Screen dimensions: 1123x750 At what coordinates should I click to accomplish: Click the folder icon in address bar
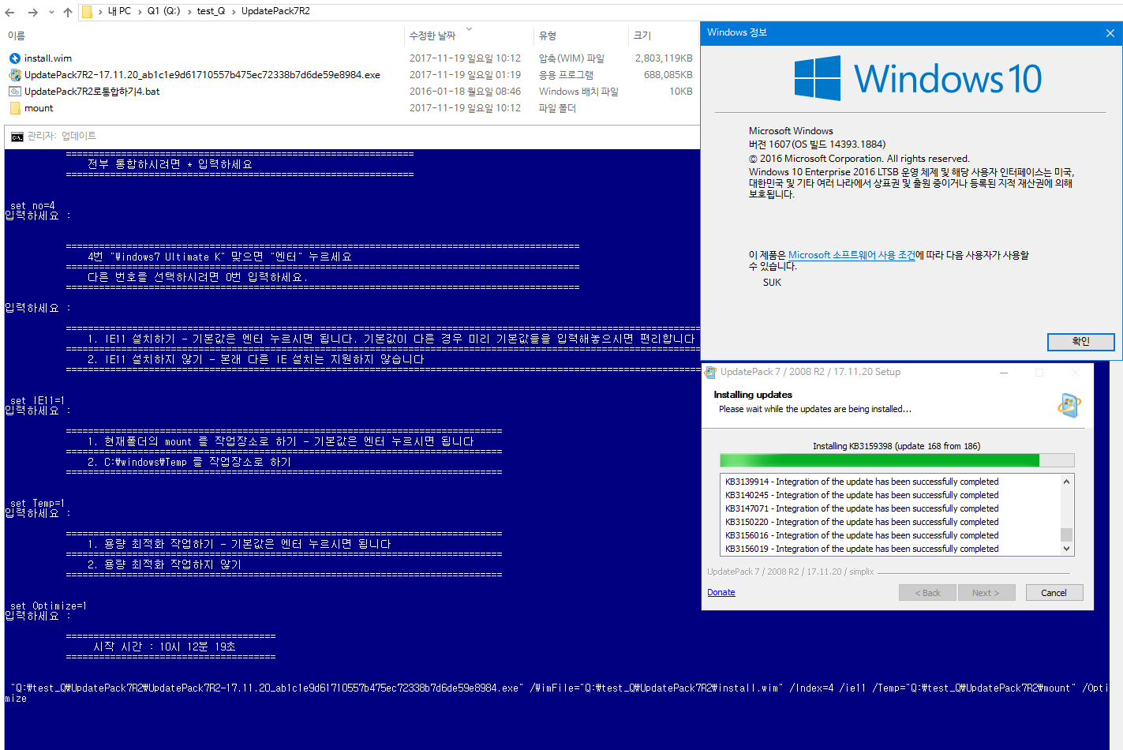[x=88, y=11]
